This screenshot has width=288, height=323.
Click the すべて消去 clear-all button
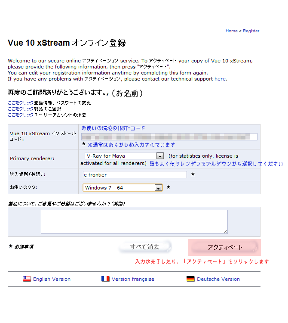point(145,247)
